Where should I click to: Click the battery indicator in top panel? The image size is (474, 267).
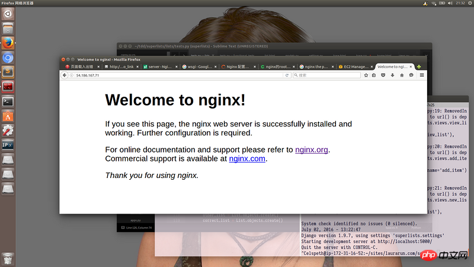pyautogui.click(x=442, y=3)
